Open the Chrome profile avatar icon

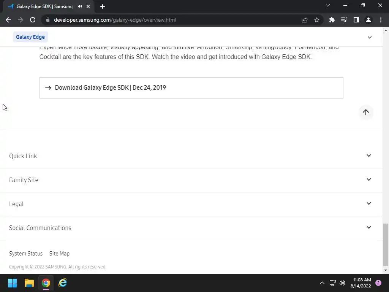[x=368, y=20]
